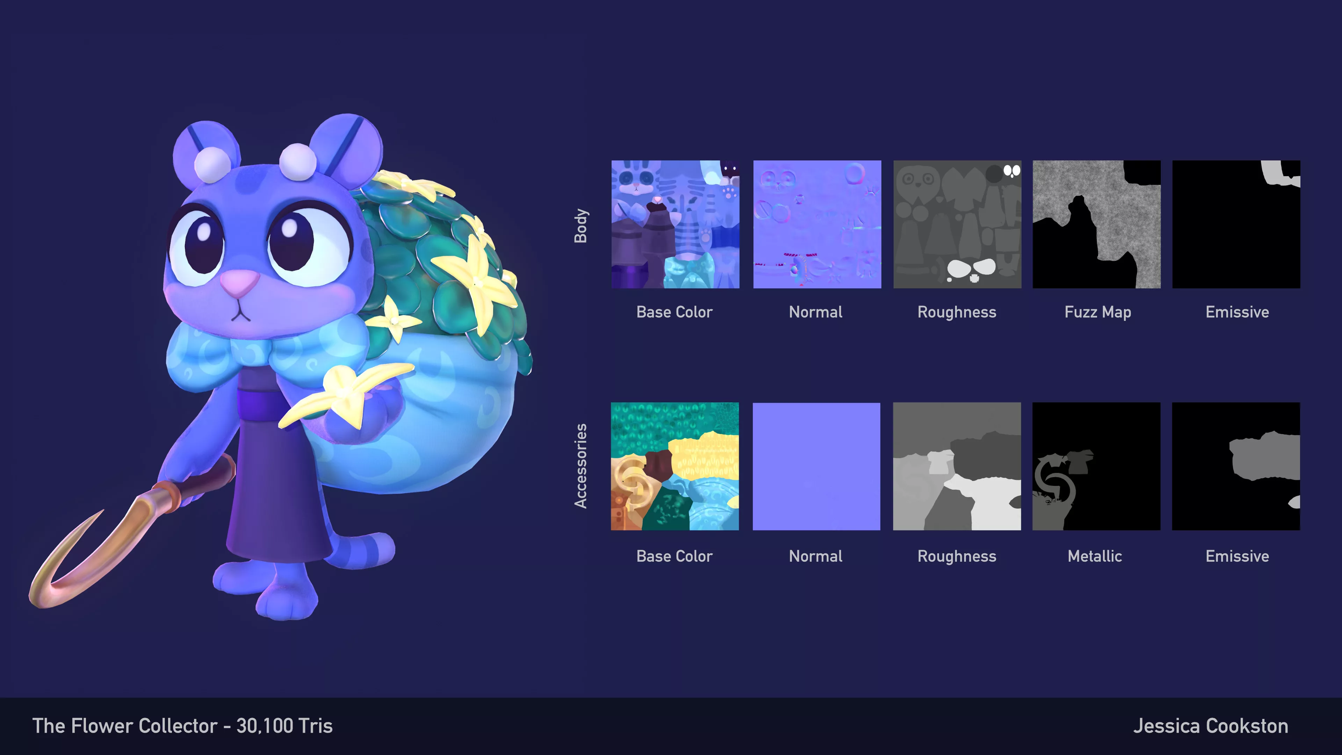The width and height of the screenshot is (1342, 755).
Task: Click the Accessories Base Color thumbnail
Action: pyautogui.click(x=675, y=466)
